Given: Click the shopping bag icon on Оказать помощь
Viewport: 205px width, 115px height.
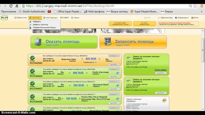Looking at the screenshot, I should (38, 42).
